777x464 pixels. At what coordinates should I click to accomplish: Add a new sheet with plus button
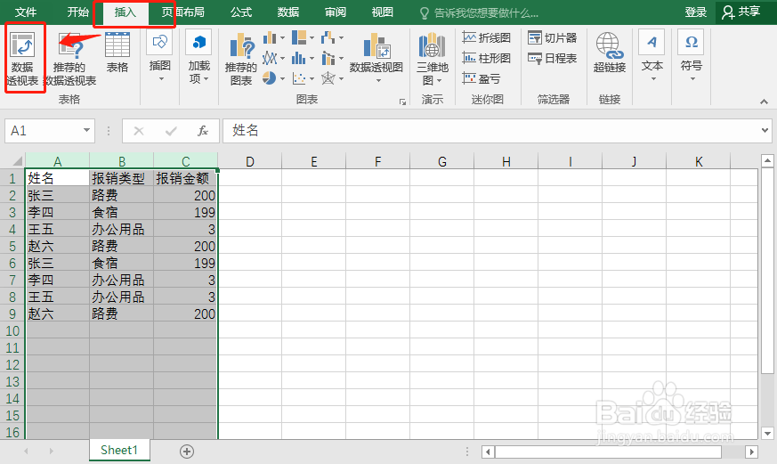click(187, 452)
